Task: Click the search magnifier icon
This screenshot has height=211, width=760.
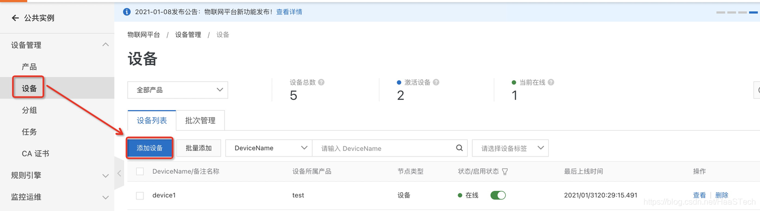Action: pyautogui.click(x=459, y=148)
